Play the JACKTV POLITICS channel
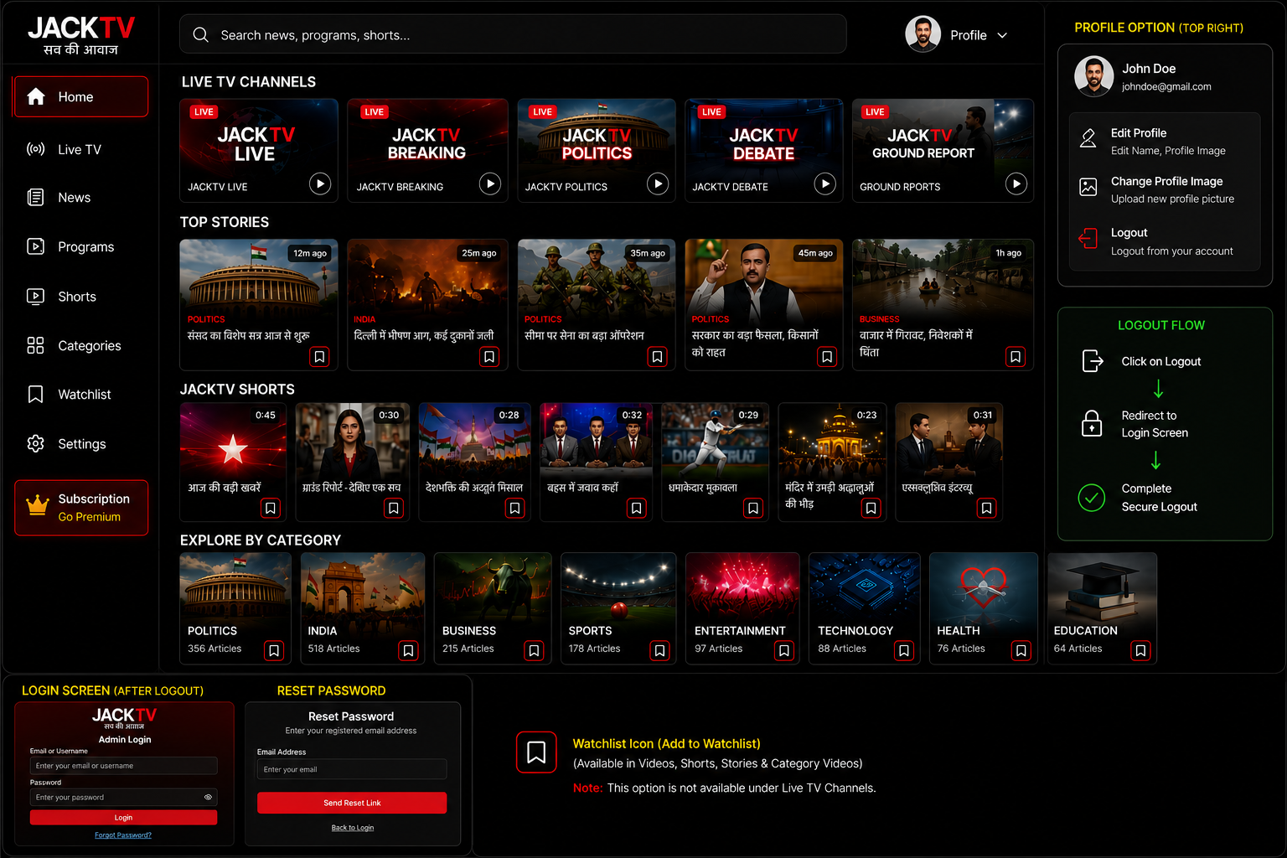Image resolution: width=1287 pixels, height=858 pixels. pos(658,183)
